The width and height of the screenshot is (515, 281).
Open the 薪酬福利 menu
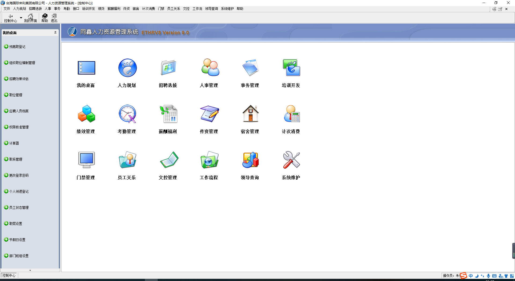pos(114,9)
